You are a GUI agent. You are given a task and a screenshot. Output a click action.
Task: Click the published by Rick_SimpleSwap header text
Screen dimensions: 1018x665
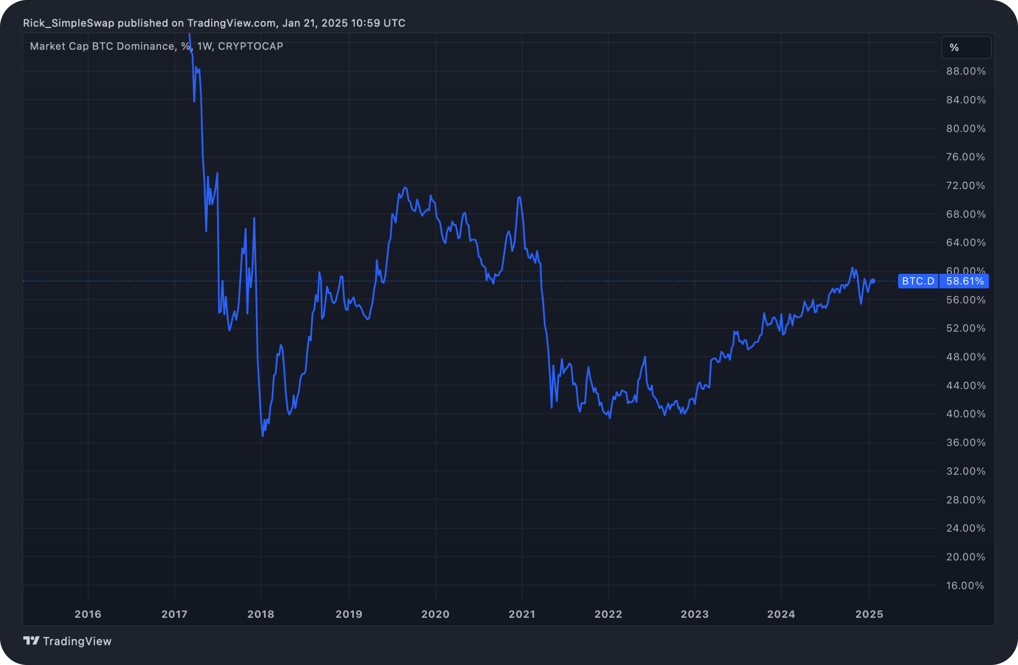214,23
